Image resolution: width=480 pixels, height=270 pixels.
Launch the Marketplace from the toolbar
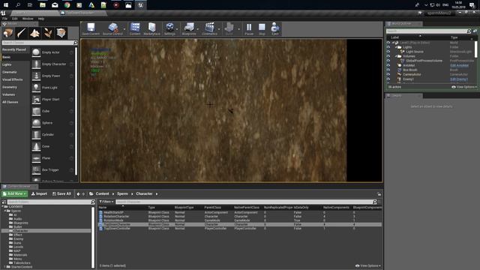coord(151,29)
